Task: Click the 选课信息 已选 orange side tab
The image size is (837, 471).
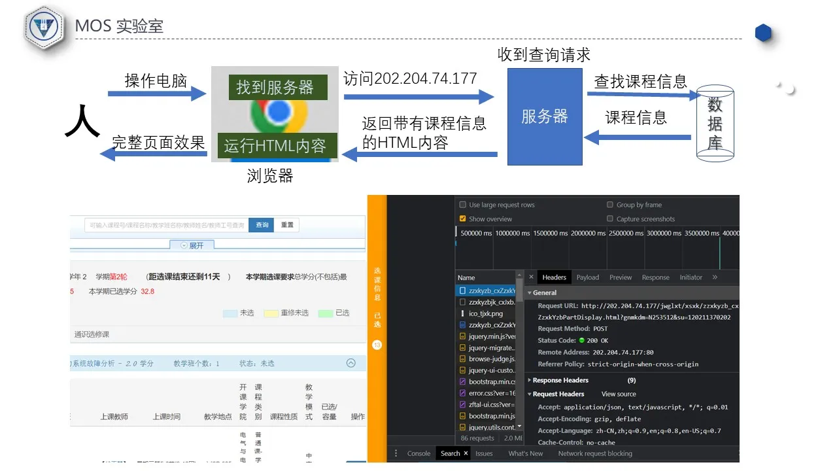Action: tap(377, 296)
